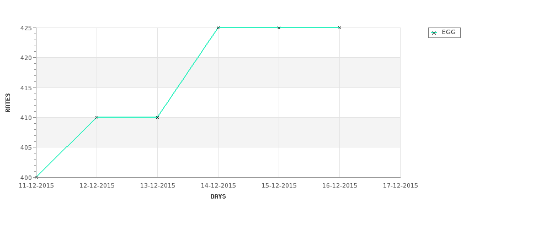Click the 13-12-2015 data point marker
Image resolution: width=538 pixels, height=236 pixels.
157,117
